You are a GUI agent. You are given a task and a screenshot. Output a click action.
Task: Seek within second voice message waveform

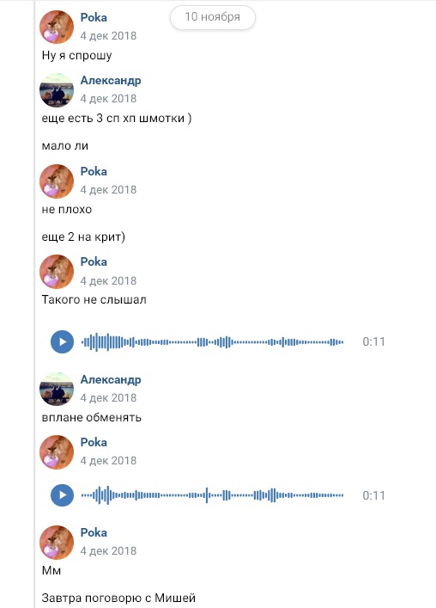tap(212, 495)
